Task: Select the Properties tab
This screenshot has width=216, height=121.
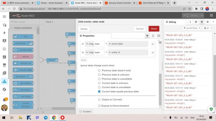Action: (x=94, y=36)
